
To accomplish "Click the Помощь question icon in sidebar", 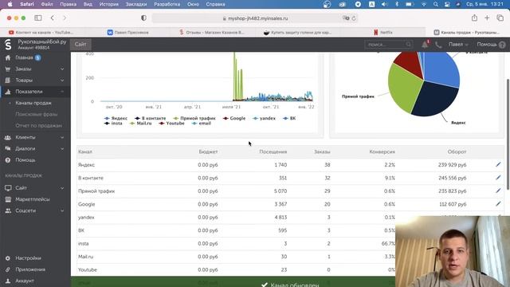I will (x=8, y=160).
